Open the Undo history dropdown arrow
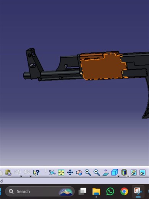149x199 pixels. pyautogui.click(x=21, y=176)
